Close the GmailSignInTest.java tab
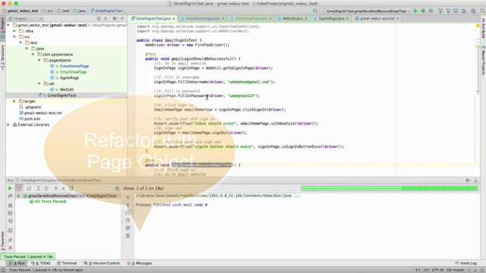The height and width of the screenshot is (273, 486). [174, 18]
